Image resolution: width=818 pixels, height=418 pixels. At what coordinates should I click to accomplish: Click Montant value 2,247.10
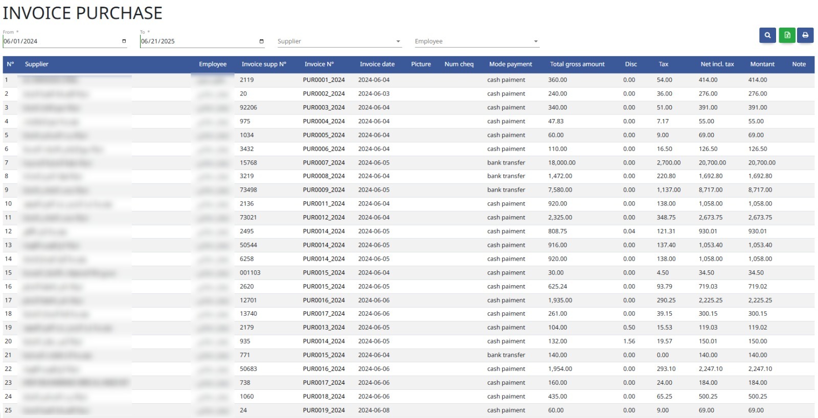pos(760,369)
